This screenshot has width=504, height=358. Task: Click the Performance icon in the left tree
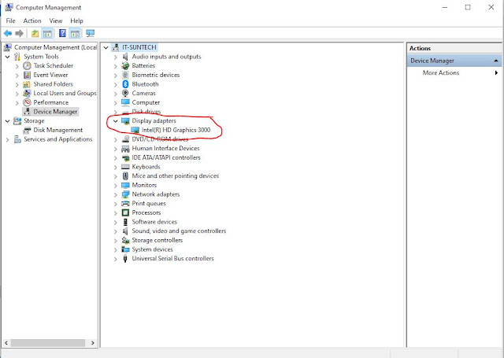27,102
